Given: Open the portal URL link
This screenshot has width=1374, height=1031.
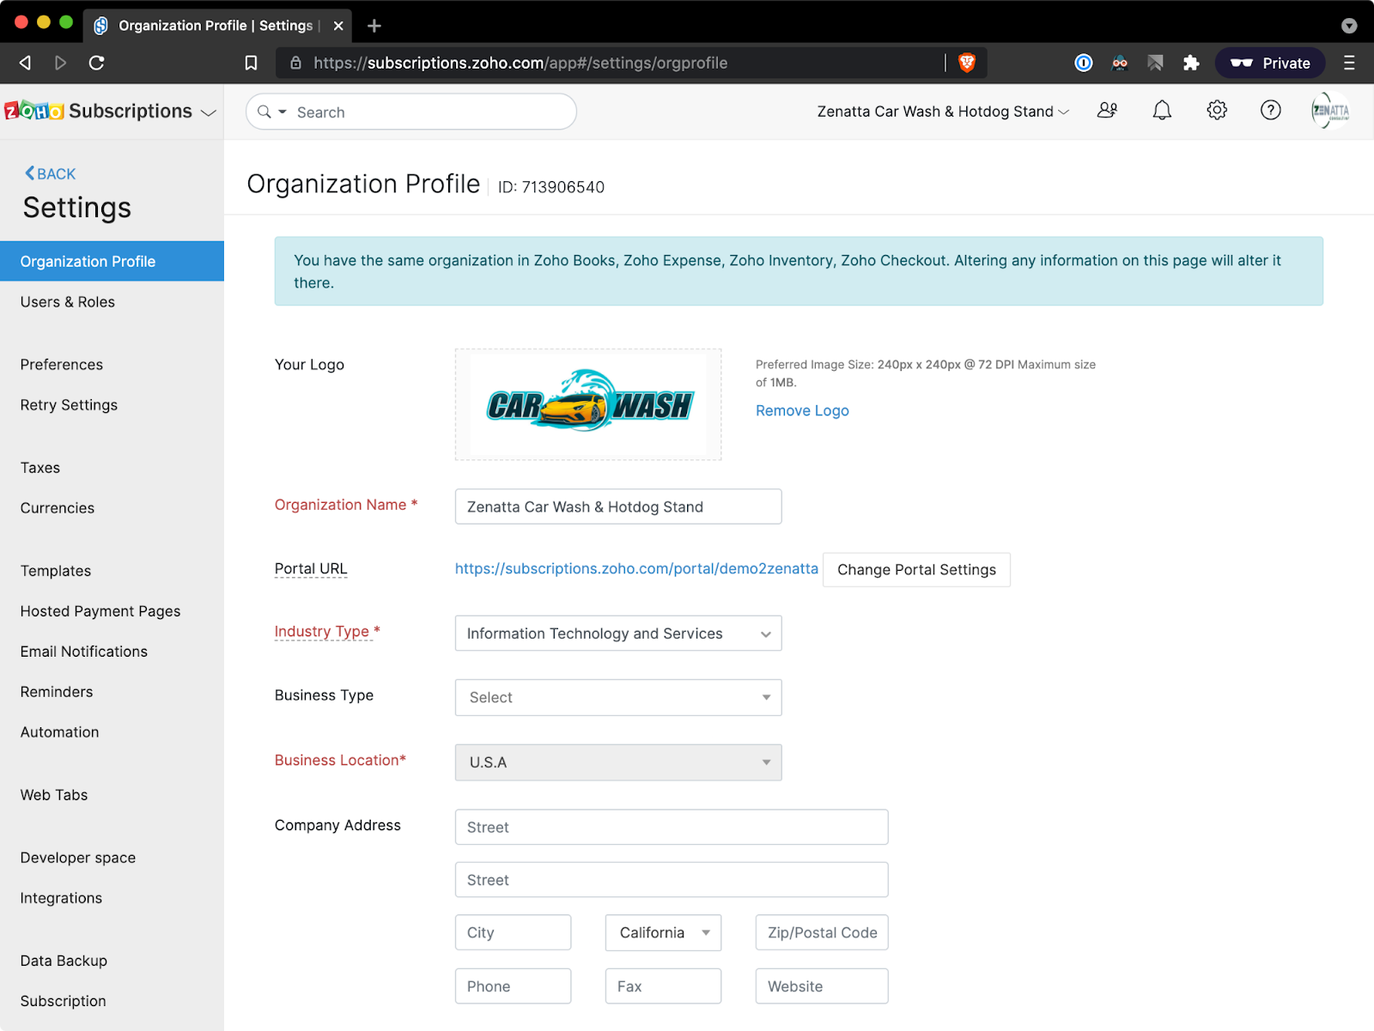Looking at the screenshot, I should pos(636,568).
